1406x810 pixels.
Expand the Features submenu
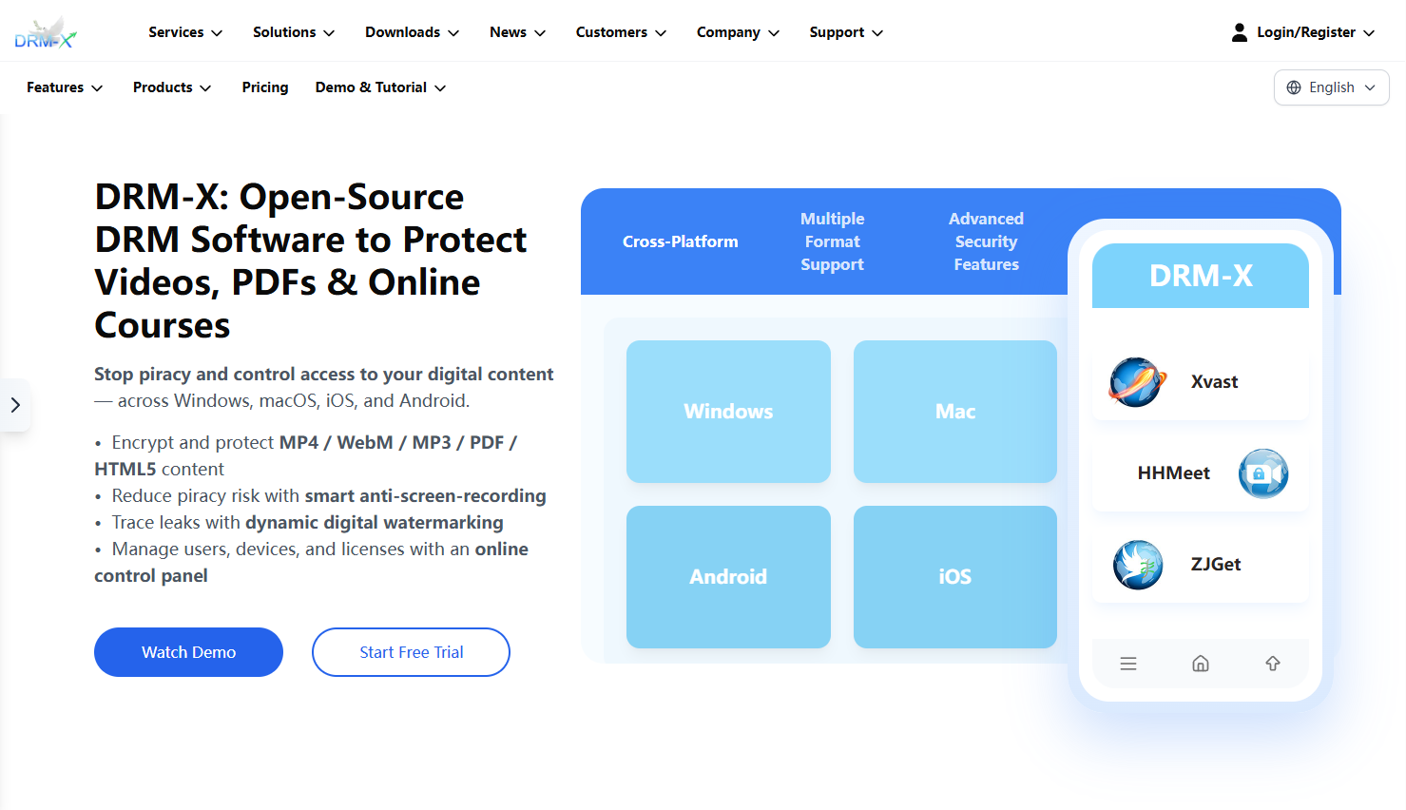[x=65, y=87]
